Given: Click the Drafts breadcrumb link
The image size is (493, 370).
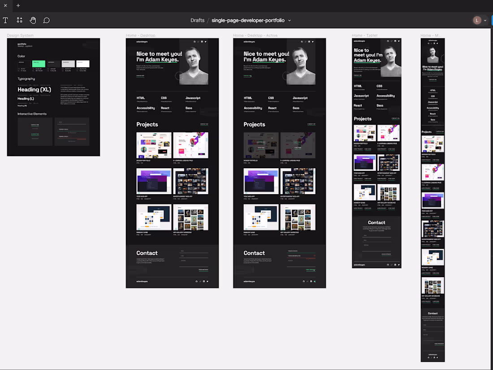Looking at the screenshot, I should pos(198,20).
